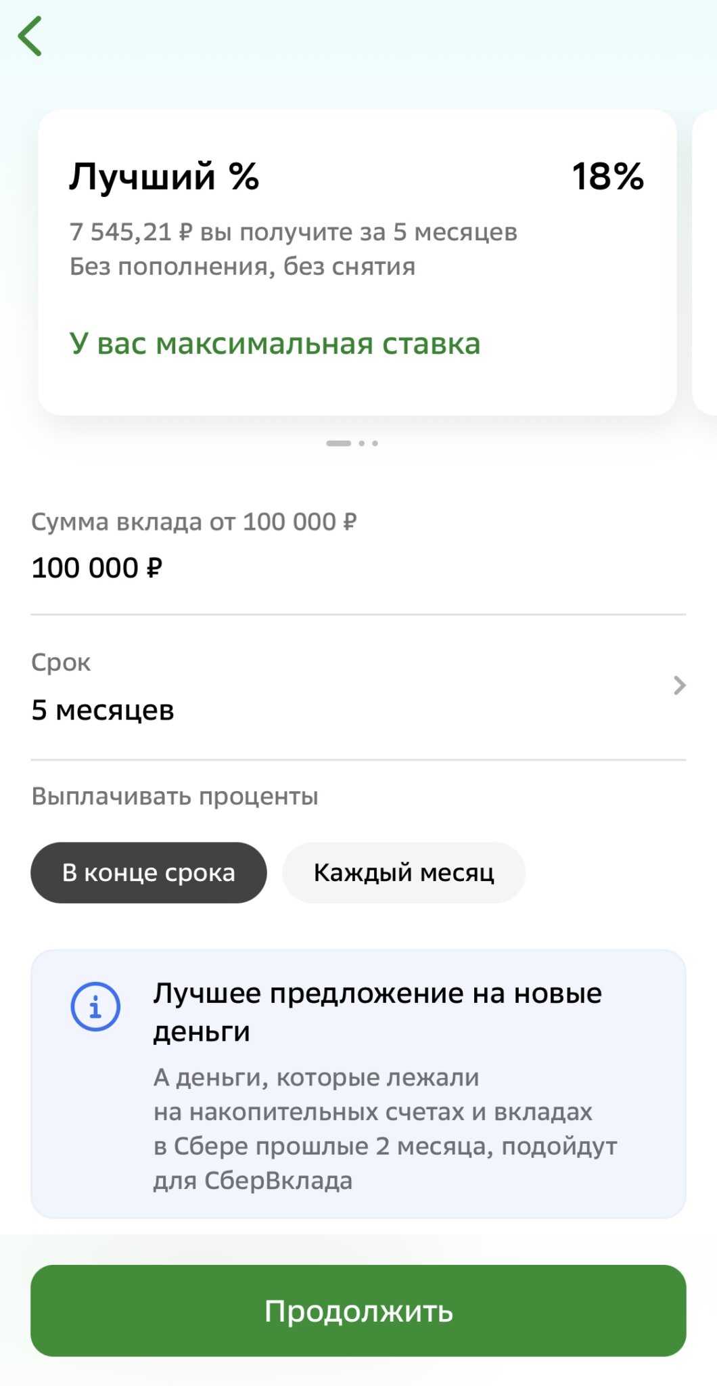Open the «5 месяцев» term selector
The height and width of the screenshot is (1386, 717).
(103, 710)
